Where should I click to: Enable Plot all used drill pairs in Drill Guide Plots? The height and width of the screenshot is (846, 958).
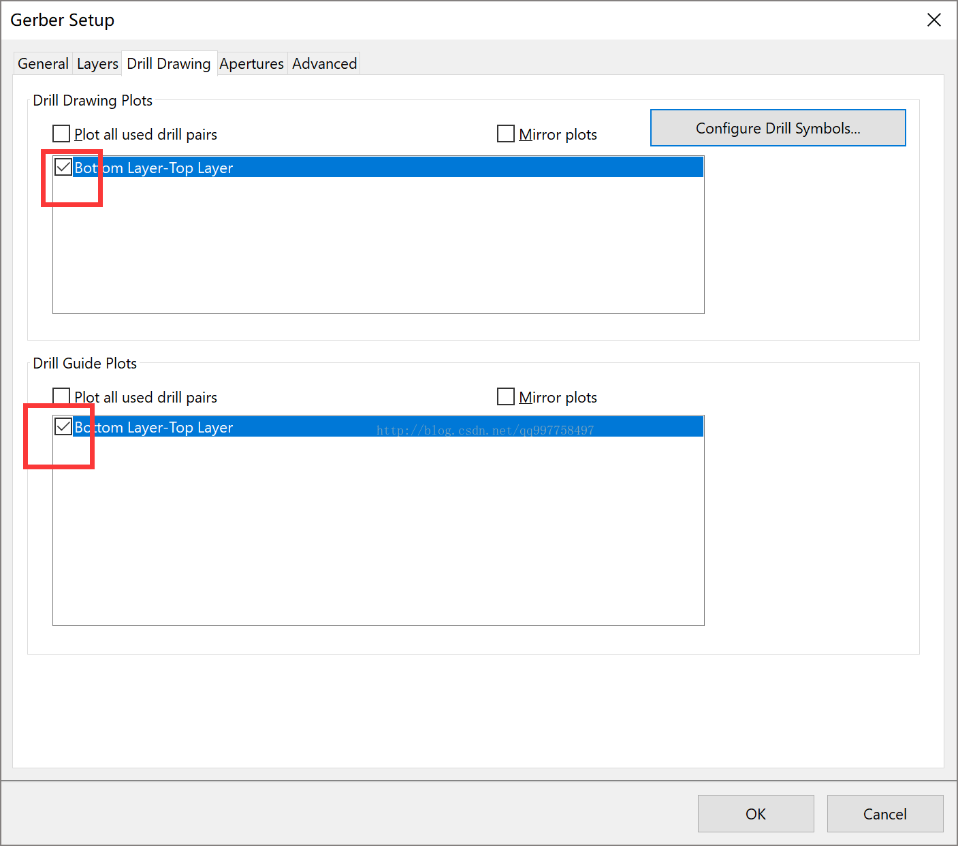point(61,396)
